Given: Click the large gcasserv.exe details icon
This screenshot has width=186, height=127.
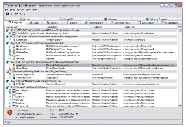Looking at the screenshot, I should point(10,112).
